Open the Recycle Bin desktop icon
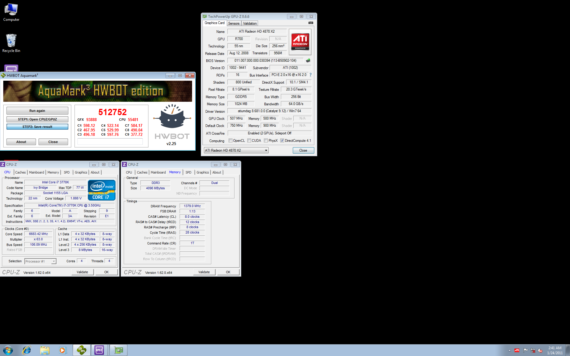 (11, 43)
